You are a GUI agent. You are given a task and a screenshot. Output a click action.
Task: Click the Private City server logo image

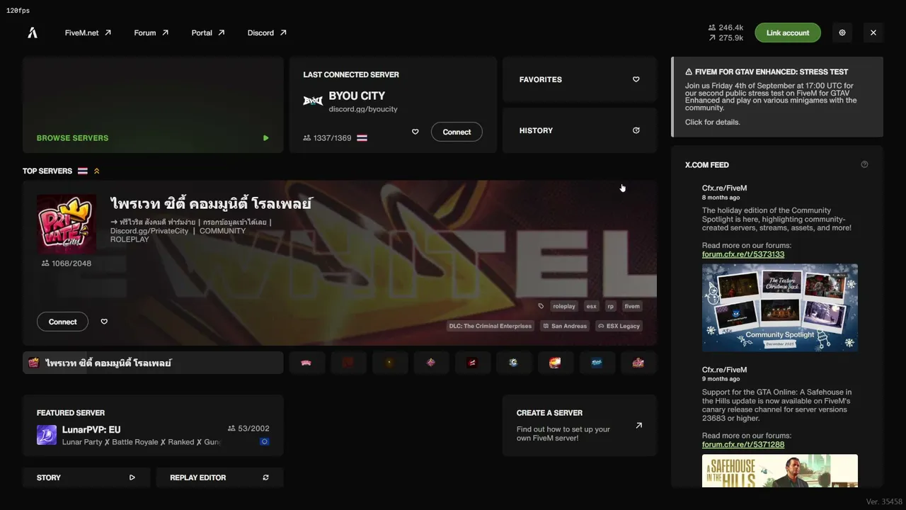tap(67, 224)
